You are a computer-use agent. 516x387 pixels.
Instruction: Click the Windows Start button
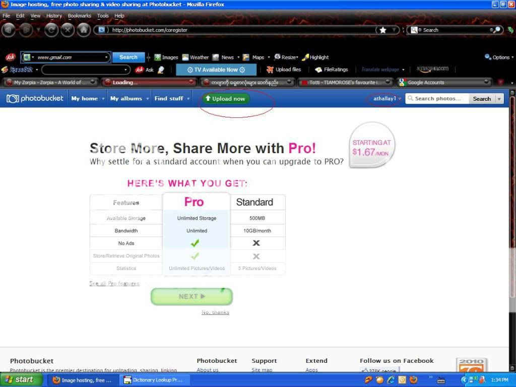coord(20,380)
